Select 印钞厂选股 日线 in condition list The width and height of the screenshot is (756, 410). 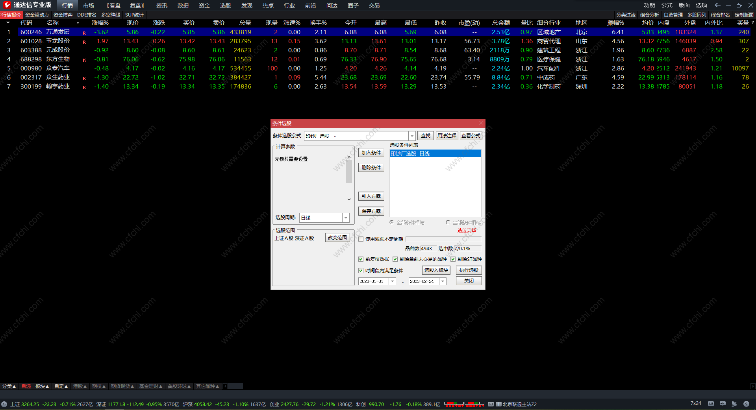tap(435, 153)
